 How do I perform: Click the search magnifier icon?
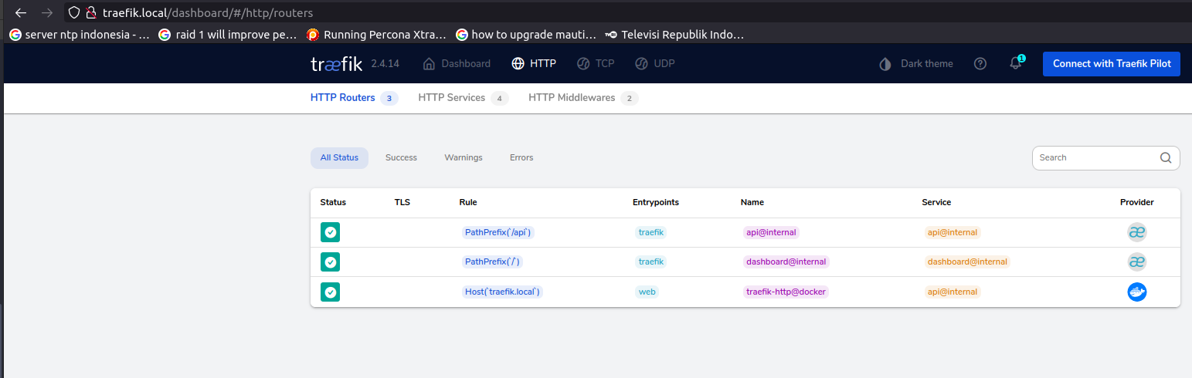point(1166,157)
